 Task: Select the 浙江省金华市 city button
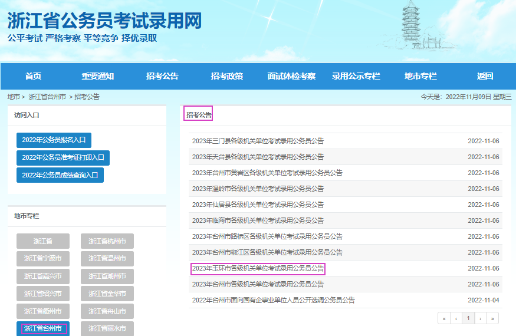point(107,294)
